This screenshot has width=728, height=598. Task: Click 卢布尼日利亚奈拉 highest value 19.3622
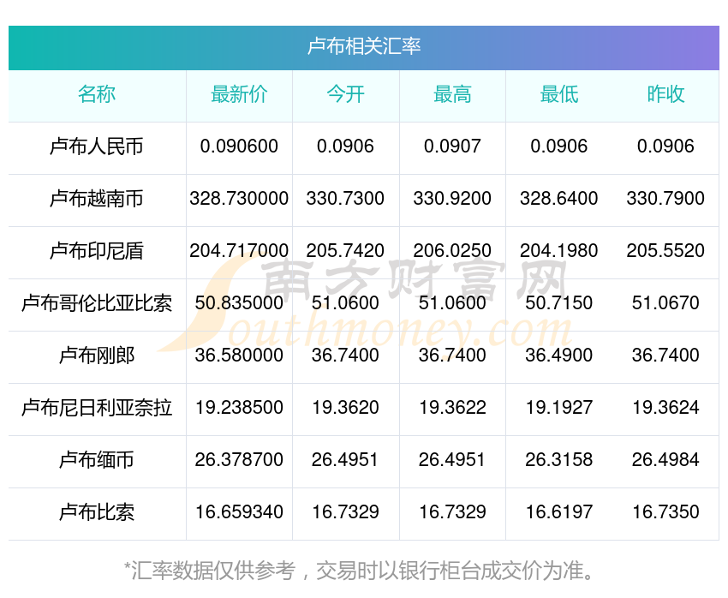tap(452, 408)
